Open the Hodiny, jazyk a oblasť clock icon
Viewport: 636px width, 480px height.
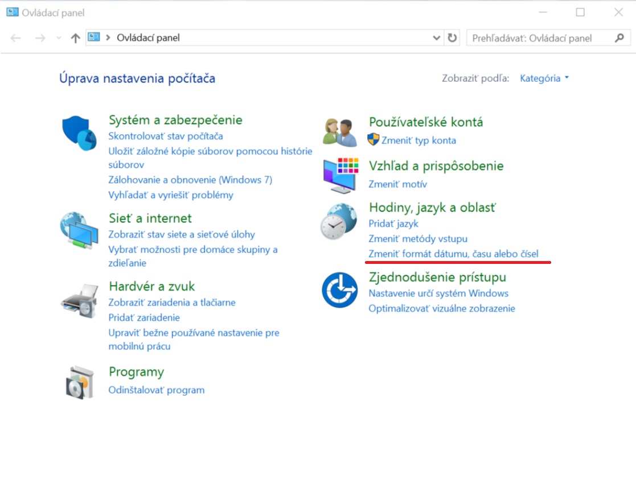point(339,221)
